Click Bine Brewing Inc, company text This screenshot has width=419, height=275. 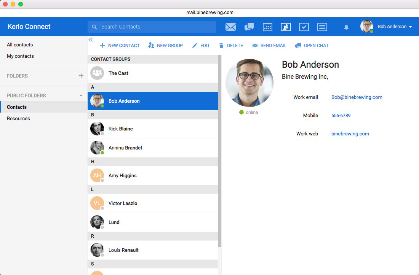[x=305, y=77]
